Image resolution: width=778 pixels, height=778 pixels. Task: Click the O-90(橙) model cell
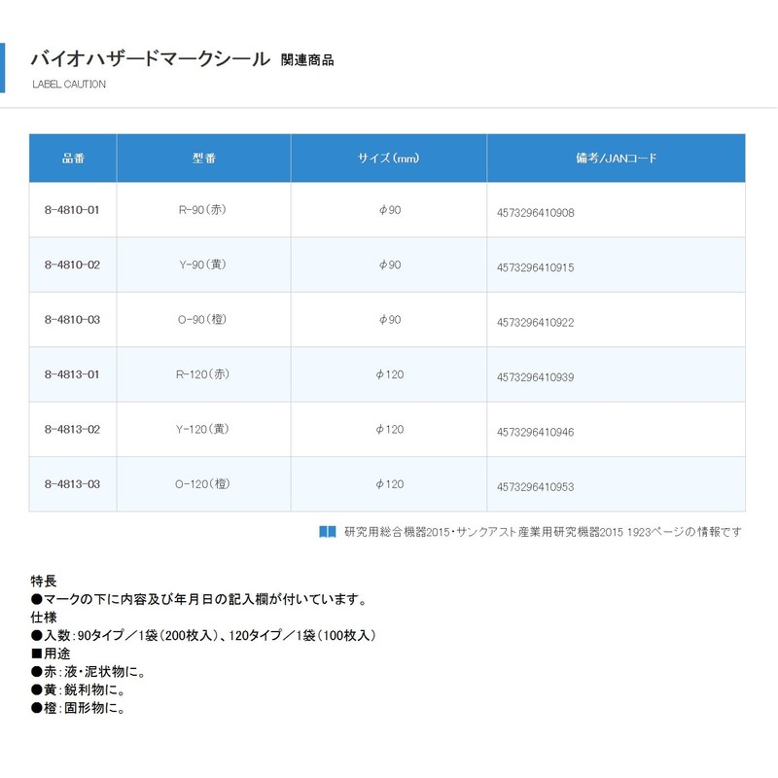click(x=204, y=319)
